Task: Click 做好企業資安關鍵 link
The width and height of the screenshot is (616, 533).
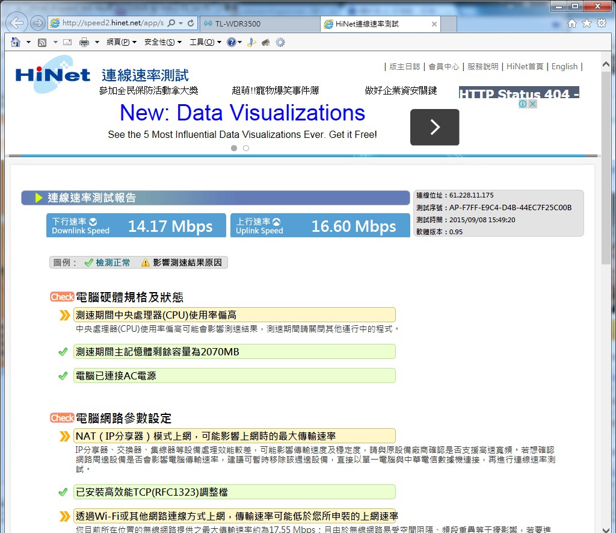Action: pyautogui.click(x=401, y=90)
